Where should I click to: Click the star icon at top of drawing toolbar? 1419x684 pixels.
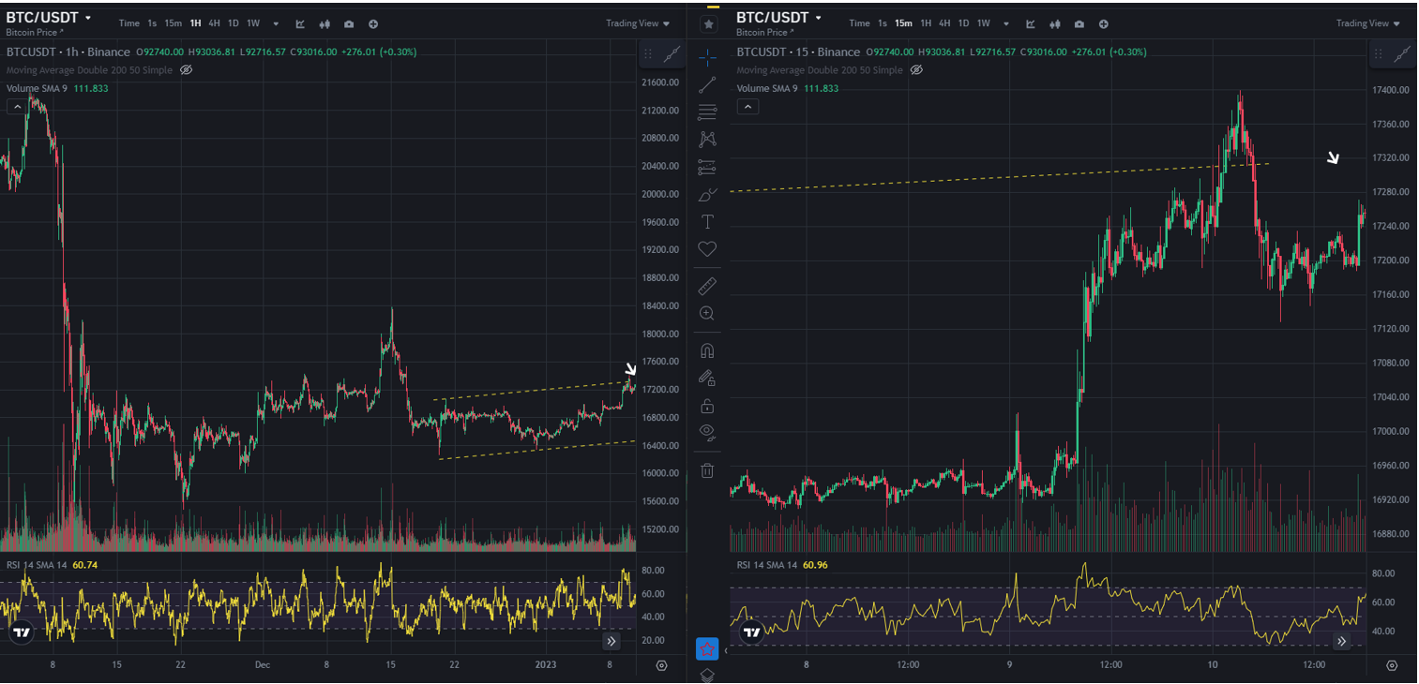coord(708,23)
